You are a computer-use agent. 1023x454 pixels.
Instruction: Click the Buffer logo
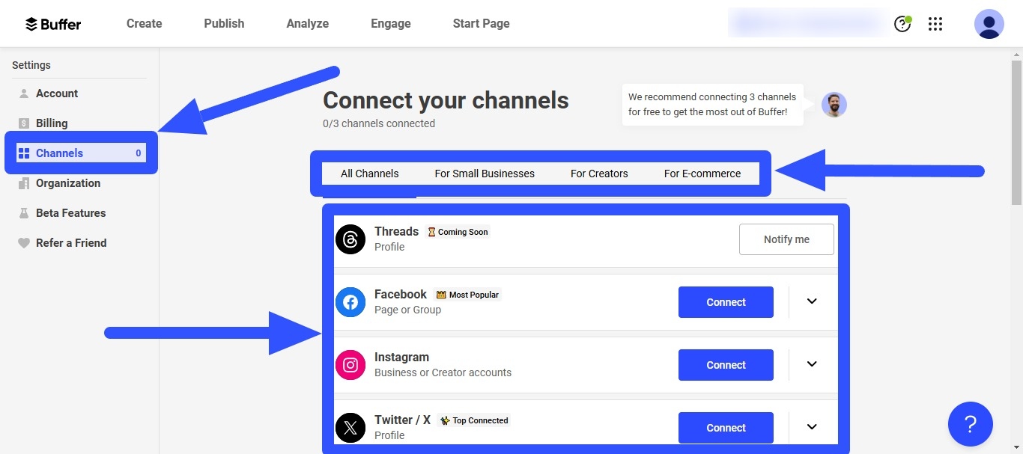52,23
